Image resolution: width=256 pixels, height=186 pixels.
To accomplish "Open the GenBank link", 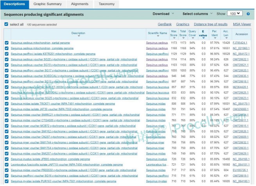I will tap(165, 24).
